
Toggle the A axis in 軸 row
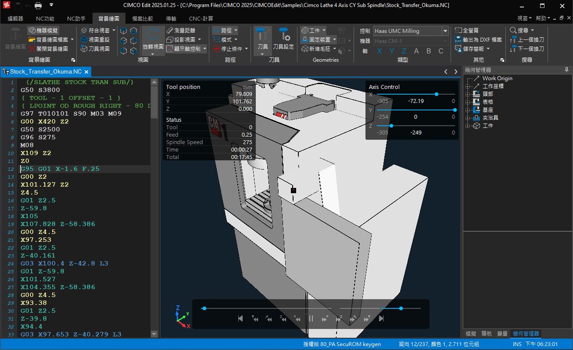(x=416, y=51)
